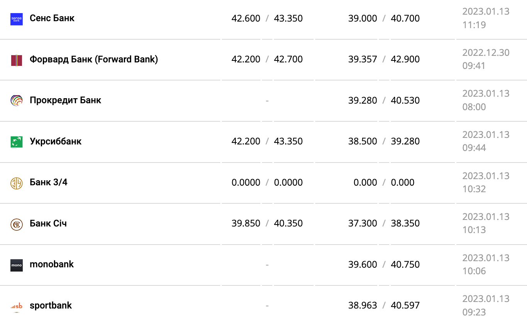Select the Банк 3/4 name
This screenshot has width=527, height=317.
point(49,182)
